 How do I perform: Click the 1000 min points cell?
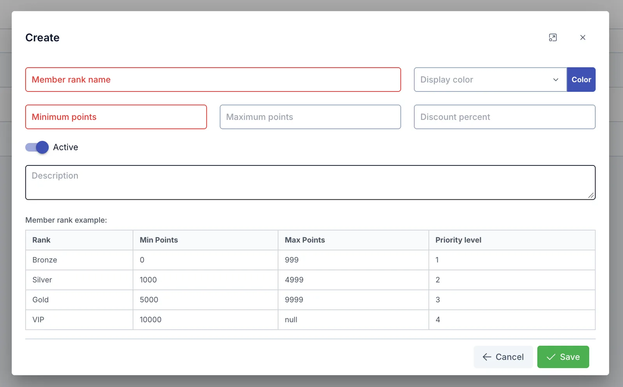pyautogui.click(x=206, y=280)
